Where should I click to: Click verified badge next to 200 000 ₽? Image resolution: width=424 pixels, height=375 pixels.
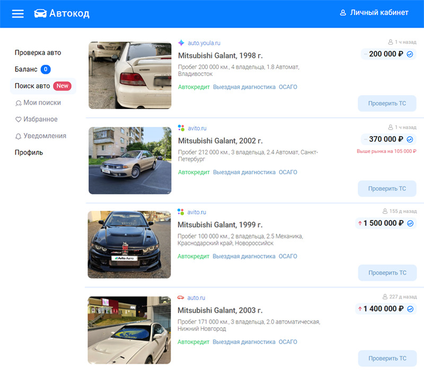pos(410,54)
